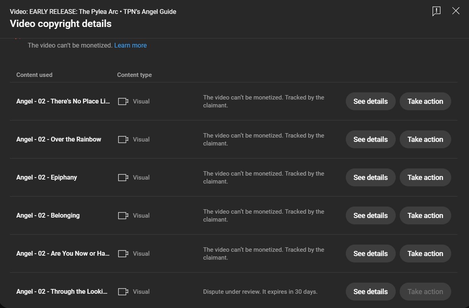
Task: Click the Dispute under review status text
Action: (260, 291)
